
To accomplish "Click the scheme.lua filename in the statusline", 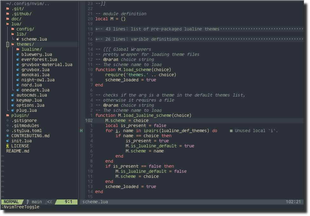I will 95,202.
